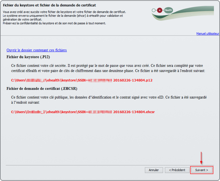Click the eHealth logo text

click(x=168, y=10)
